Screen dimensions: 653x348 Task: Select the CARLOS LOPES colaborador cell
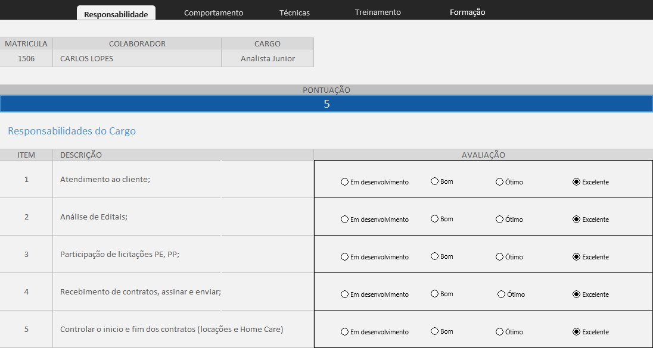click(x=137, y=58)
